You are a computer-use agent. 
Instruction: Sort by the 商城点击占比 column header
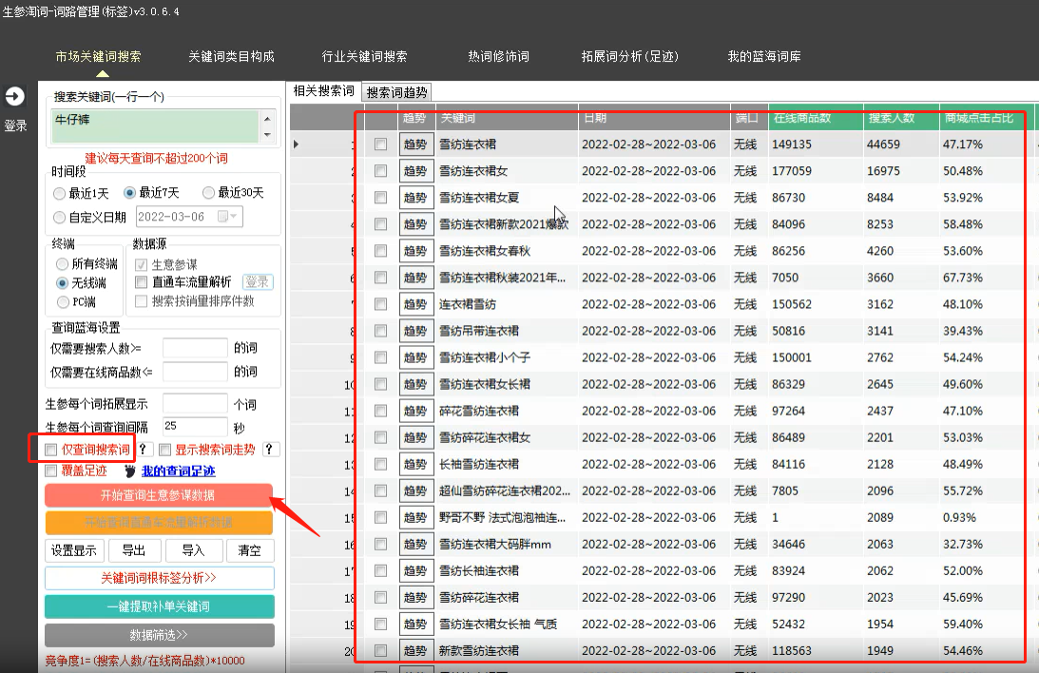[x=981, y=118]
